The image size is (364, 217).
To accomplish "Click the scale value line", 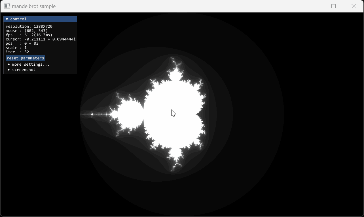I will pyautogui.click(x=16, y=48).
